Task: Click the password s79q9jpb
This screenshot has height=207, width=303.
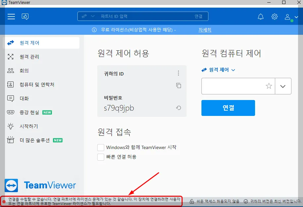Action: (x=119, y=108)
